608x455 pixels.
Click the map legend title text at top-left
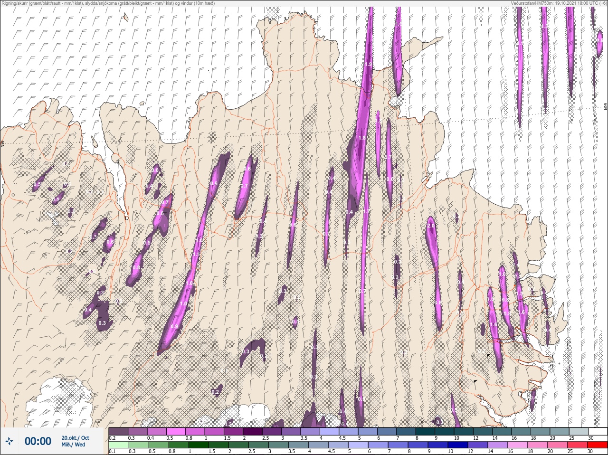[108, 3]
